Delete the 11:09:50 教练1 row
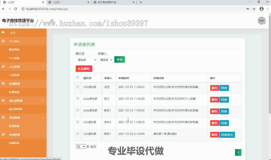Image resolution: width=271 pixels, height=160 pixels. tap(214, 111)
